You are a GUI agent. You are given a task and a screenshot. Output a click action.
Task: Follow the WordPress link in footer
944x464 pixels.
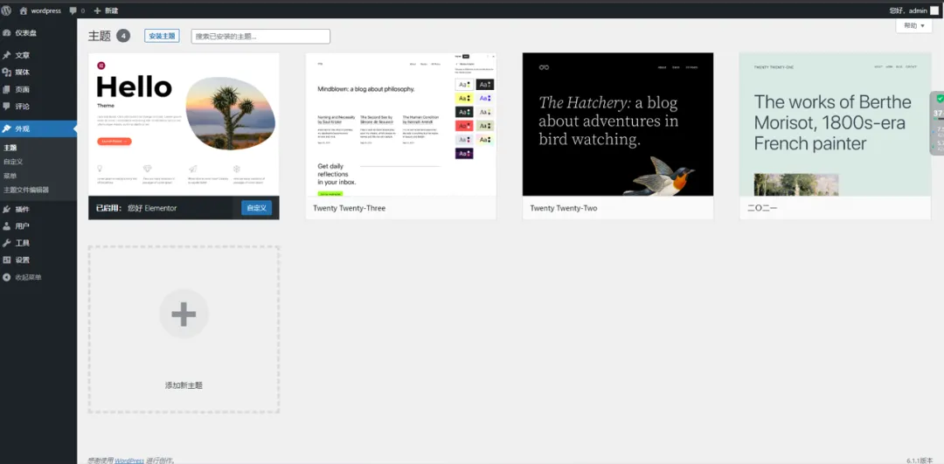[x=129, y=461]
